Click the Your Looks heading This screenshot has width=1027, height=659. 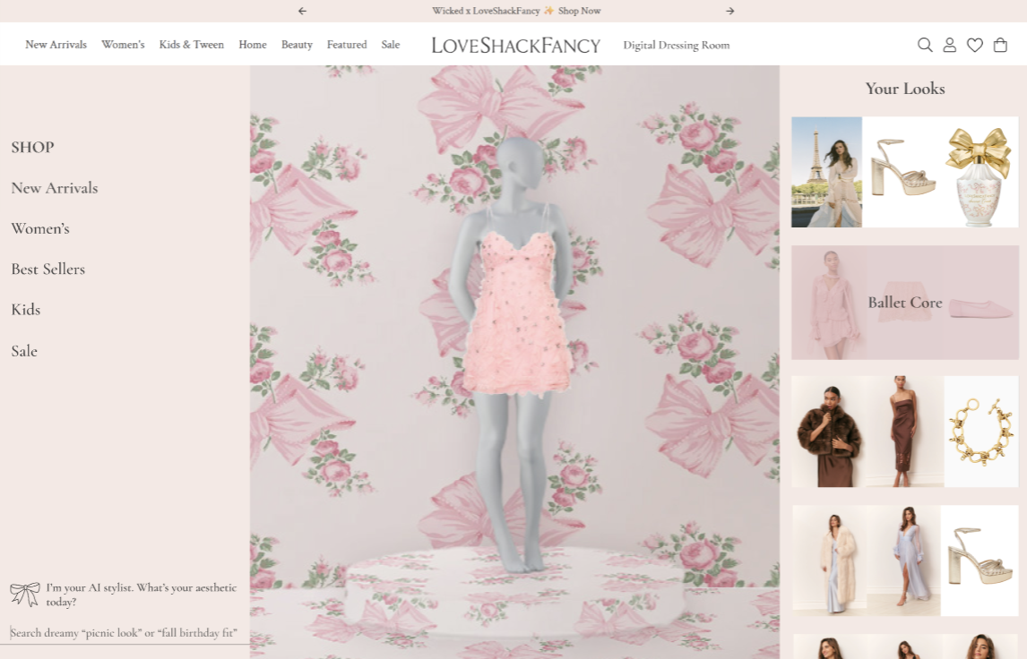coord(905,89)
